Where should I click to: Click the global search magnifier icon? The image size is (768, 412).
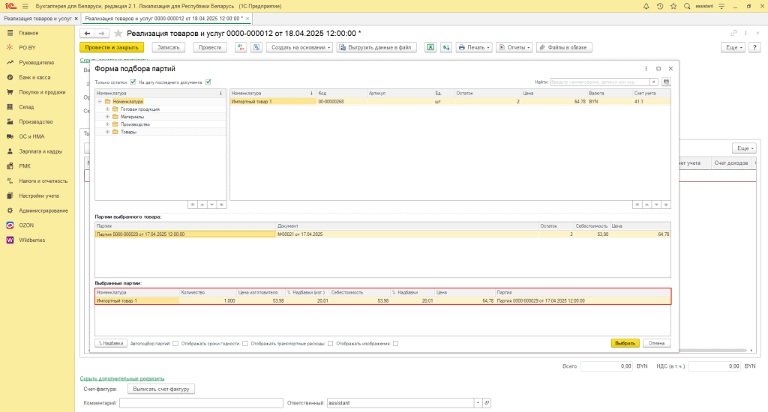click(x=687, y=6)
